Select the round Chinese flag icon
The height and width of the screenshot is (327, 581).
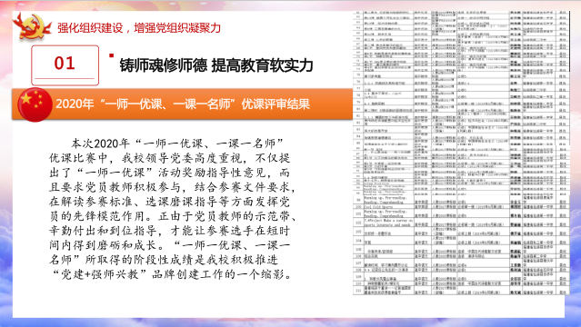coord(35,104)
